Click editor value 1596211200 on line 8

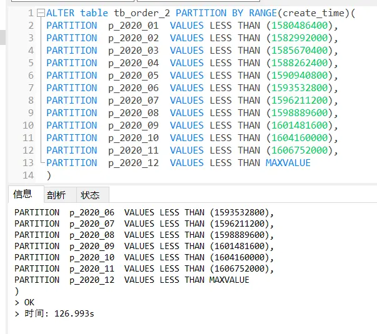[299, 101]
